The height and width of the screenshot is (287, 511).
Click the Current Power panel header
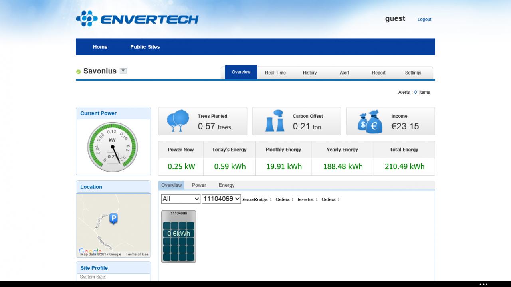[113, 113]
